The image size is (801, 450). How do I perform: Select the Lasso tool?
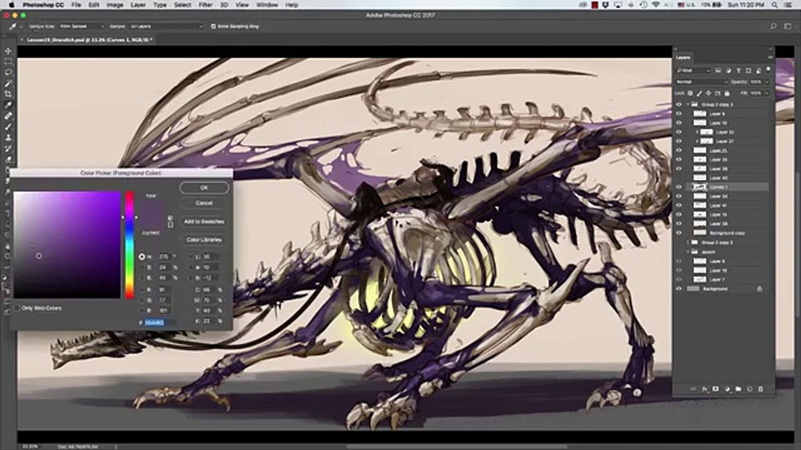[x=8, y=72]
